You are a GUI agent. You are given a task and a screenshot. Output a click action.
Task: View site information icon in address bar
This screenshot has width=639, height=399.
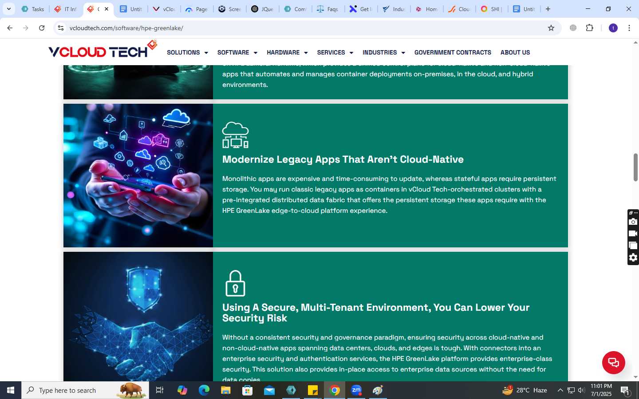click(x=61, y=28)
